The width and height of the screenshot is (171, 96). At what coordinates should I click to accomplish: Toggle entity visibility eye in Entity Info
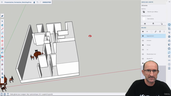point(145,24)
